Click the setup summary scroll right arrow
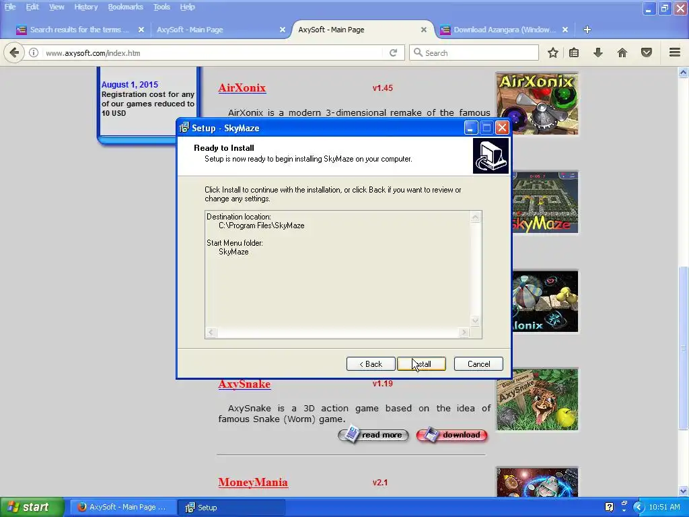 click(464, 333)
